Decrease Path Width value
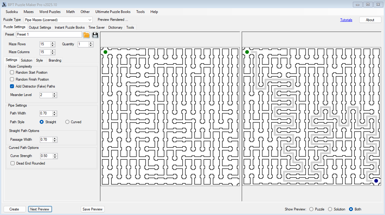The width and height of the screenshot is (385, 215). [54, 115]
